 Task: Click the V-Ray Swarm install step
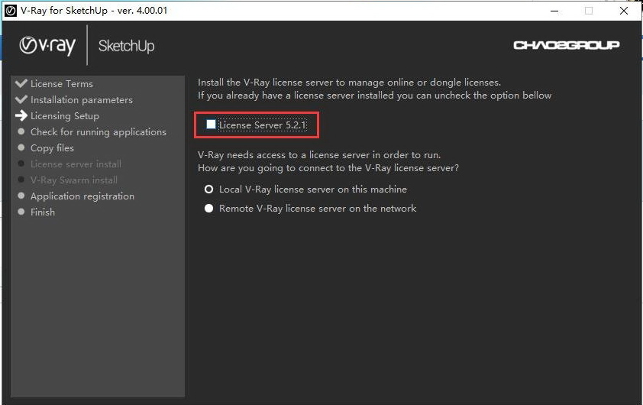(x=74, y=180)
